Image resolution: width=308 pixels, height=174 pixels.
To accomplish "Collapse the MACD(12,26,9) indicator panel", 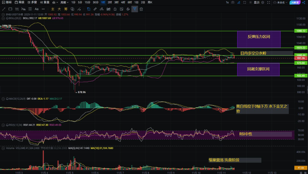I will click(x=3, y=99).
